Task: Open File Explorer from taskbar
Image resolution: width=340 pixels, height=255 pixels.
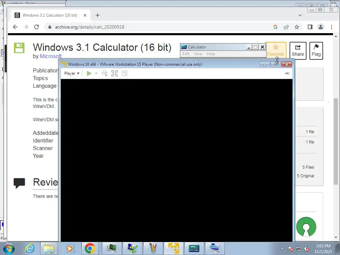Action: pos(49,248)
